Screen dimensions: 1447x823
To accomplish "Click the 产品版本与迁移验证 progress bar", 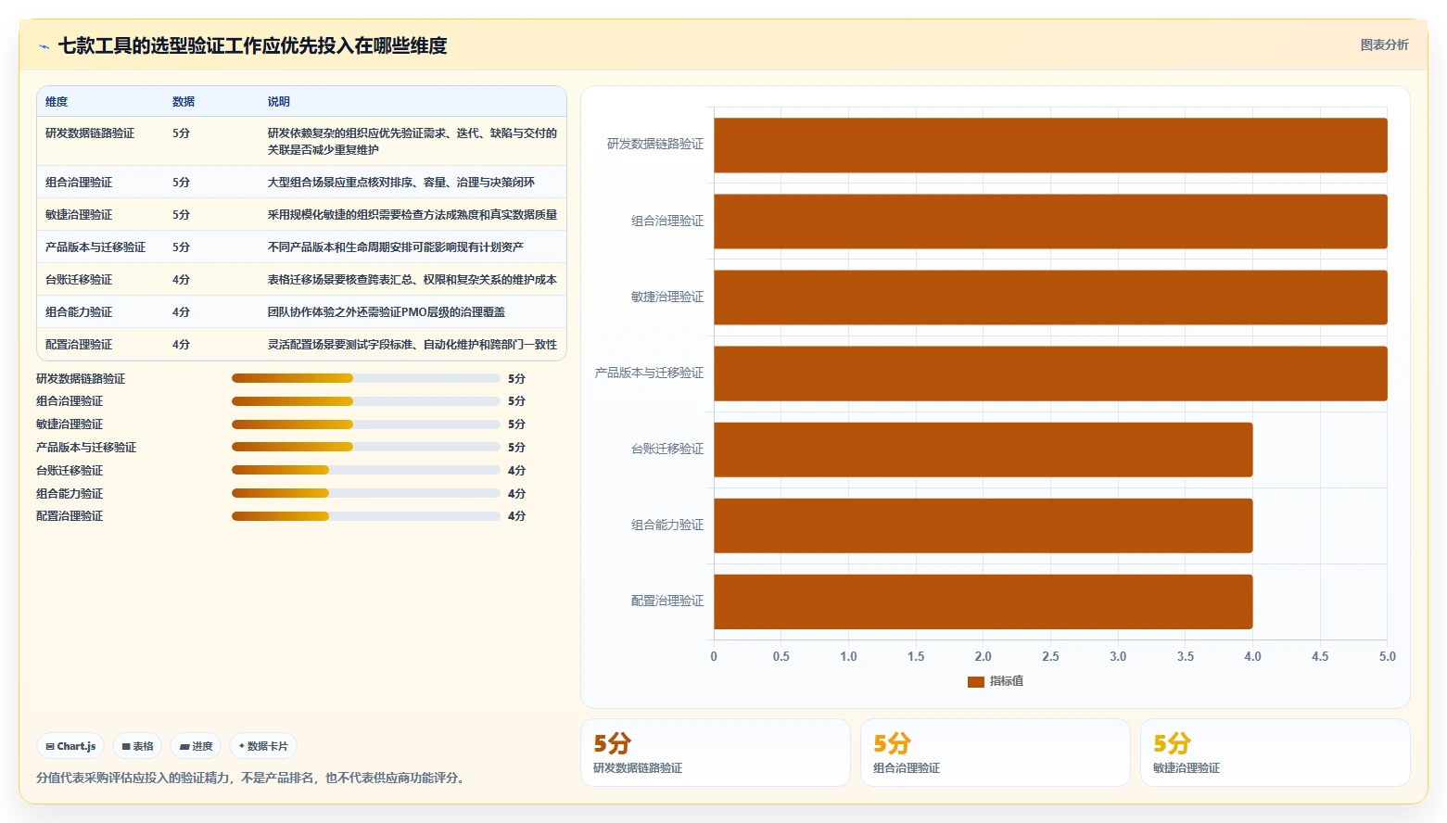I will 365,447.
